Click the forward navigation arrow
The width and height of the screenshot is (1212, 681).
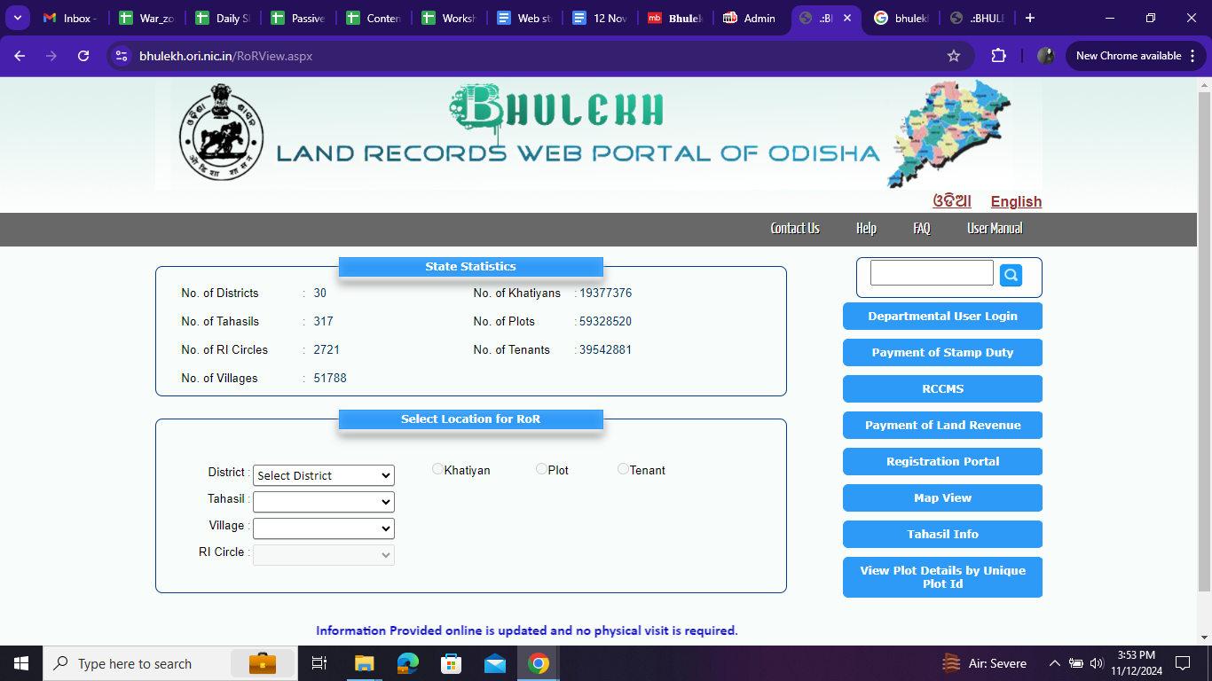(x=51, y=56)
